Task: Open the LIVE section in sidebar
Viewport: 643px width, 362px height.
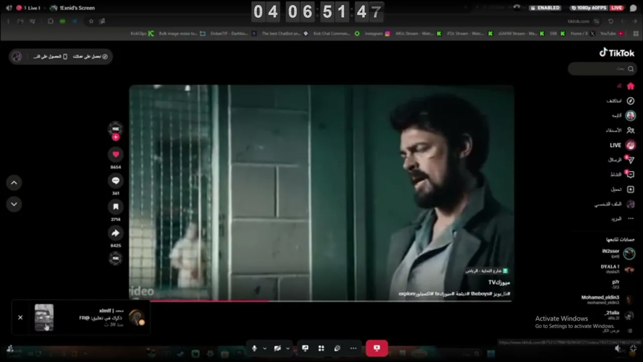Action: [x=622, y=145]
